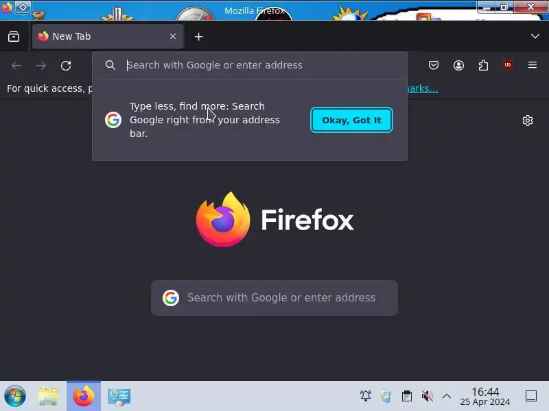Click the Firefox taskbar button
This screenshot has height=411, width=549.
pyautogui.click(x=84, y=396)
